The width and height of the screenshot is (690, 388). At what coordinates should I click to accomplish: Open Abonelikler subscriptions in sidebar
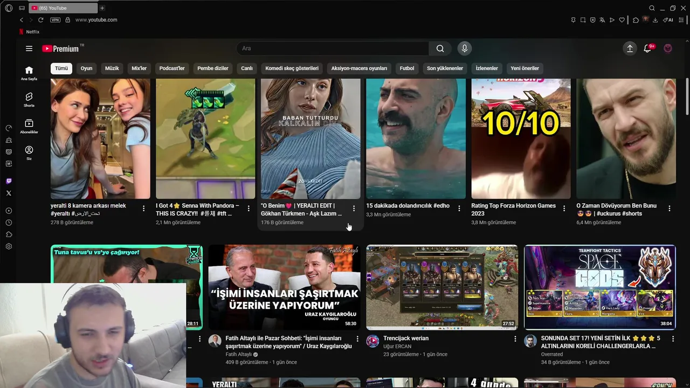(29, 127)
